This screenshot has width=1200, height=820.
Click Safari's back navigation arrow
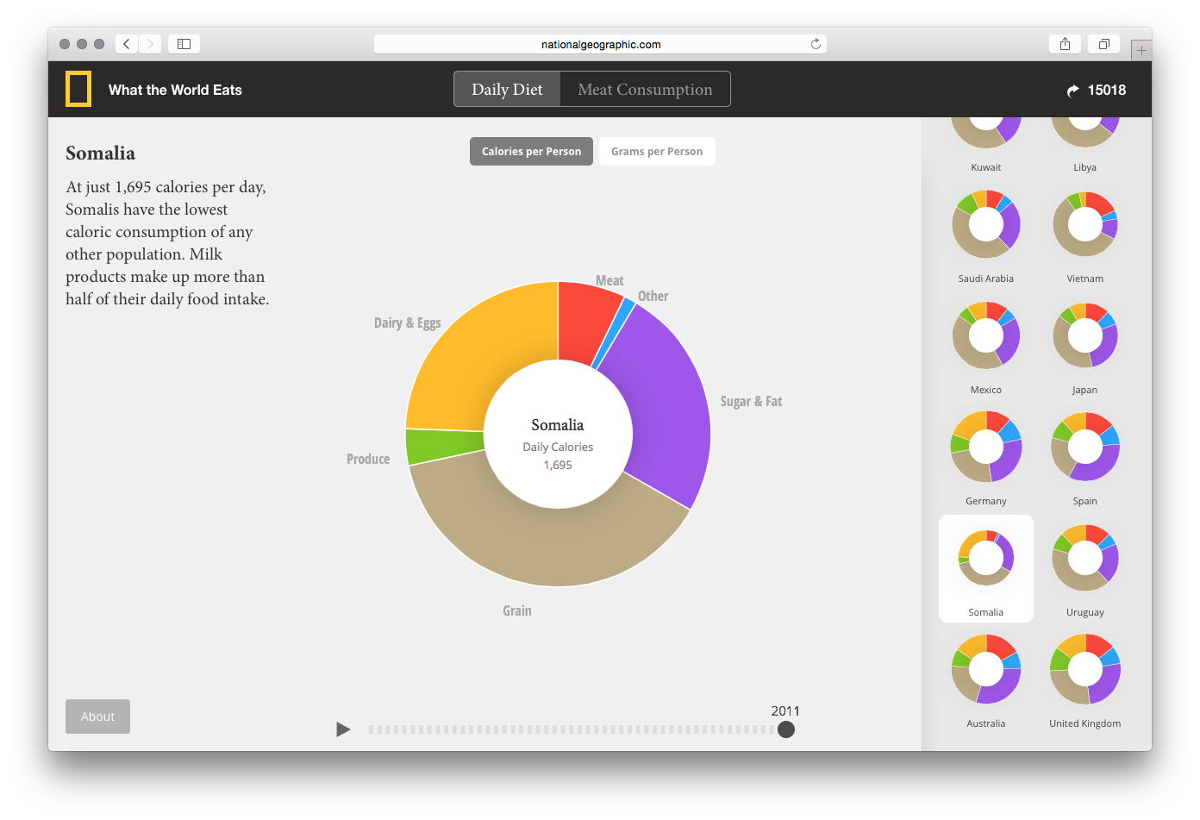127,44
